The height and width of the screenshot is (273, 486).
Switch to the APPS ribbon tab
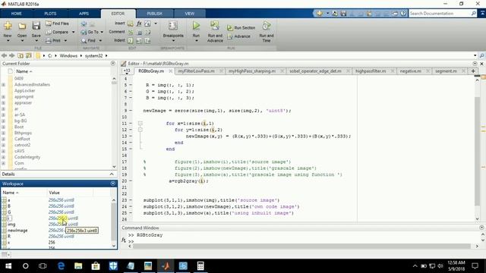[x=84, y=14]
